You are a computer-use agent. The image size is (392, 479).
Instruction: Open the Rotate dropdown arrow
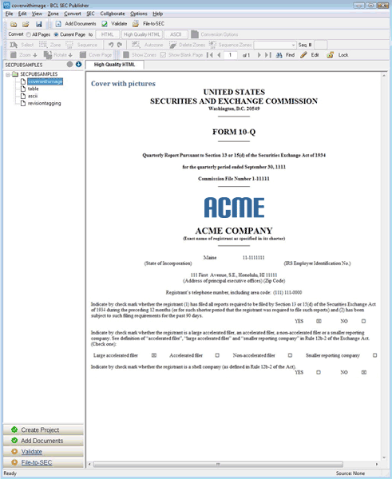(x=70, y=55)
